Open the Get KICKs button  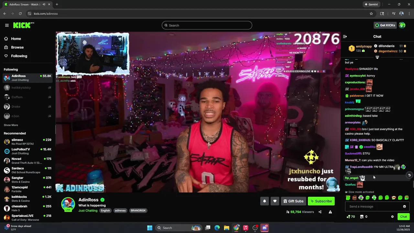point(385,25)
